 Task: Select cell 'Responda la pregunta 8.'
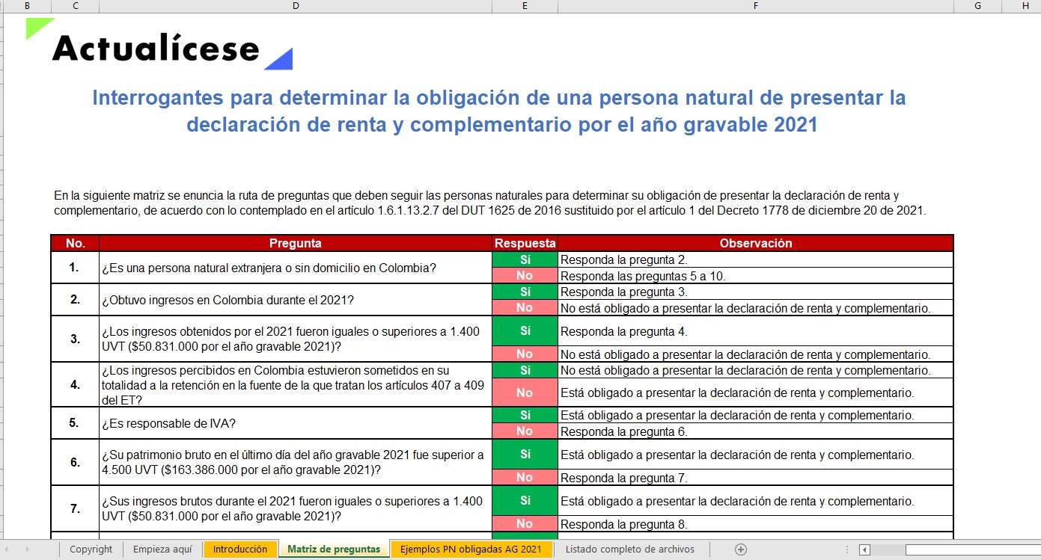tap(756, 523)
